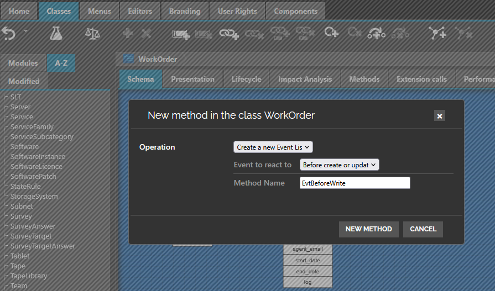The image size is (495, 291).
Task: Click the Method Name text field
Action: [x=355, y=183]
